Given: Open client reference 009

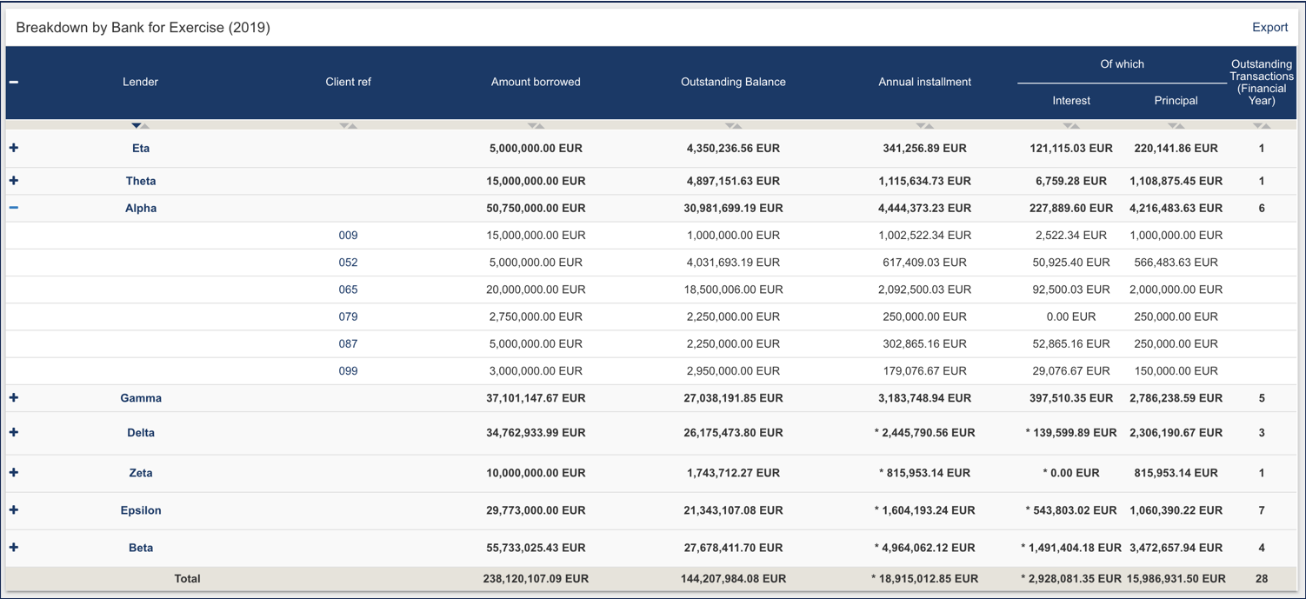Looking at the screenshot, I should coord(348,235).
